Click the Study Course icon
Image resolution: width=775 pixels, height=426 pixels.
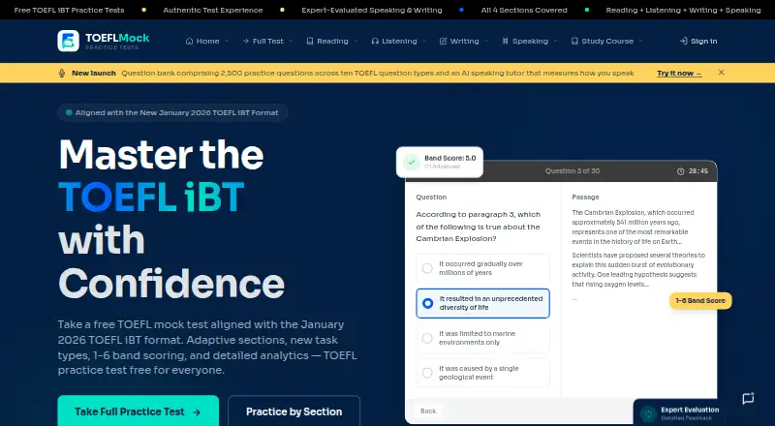click(x=574, y=41)
